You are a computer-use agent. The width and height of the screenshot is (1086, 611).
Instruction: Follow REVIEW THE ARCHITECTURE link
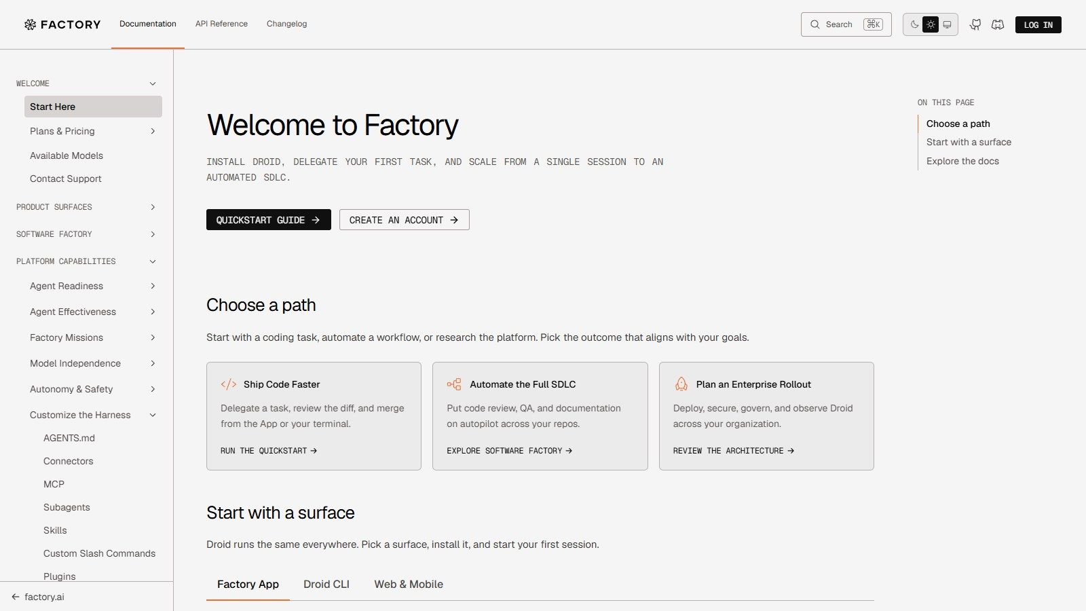(x=734, y=451)
